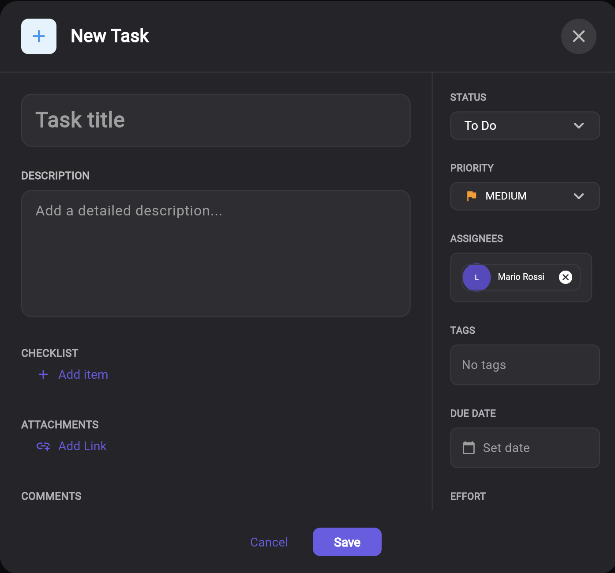Open the Priority dropdown

click(x=525, y=196)
